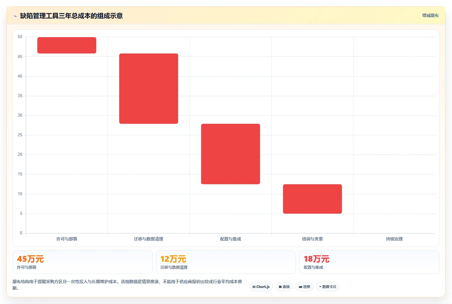Select the 进度 tag chip
This screenshot has height=304, width=452.
pos(304,287)
